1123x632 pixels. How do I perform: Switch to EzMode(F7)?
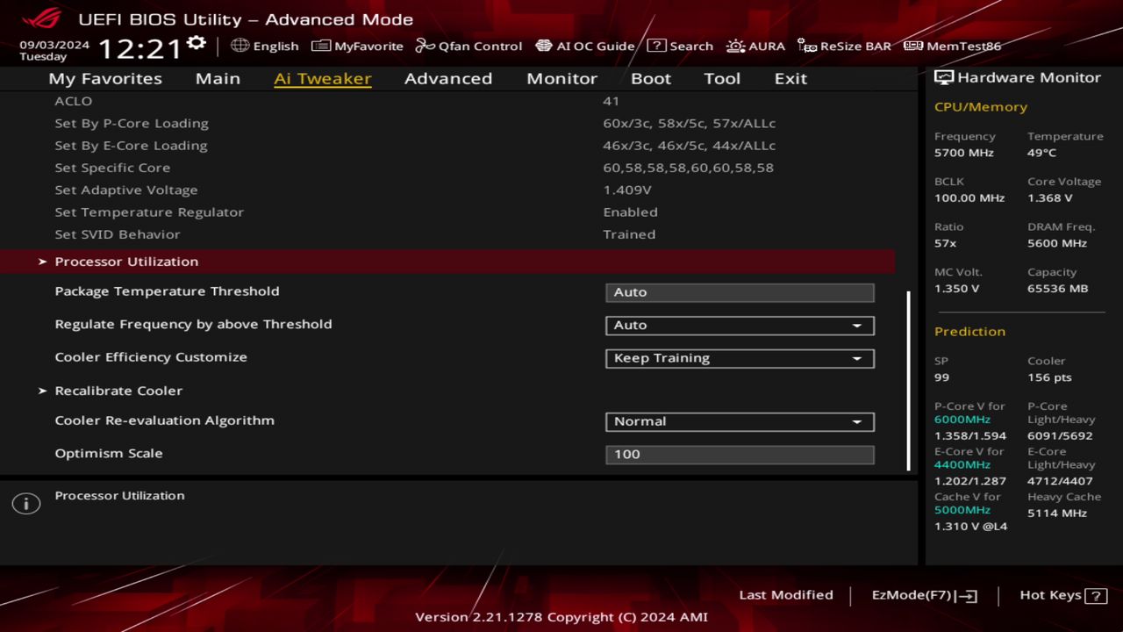(x=924, y=595)
